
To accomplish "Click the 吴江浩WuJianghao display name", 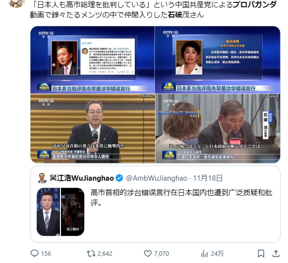I will pos(82,178).
